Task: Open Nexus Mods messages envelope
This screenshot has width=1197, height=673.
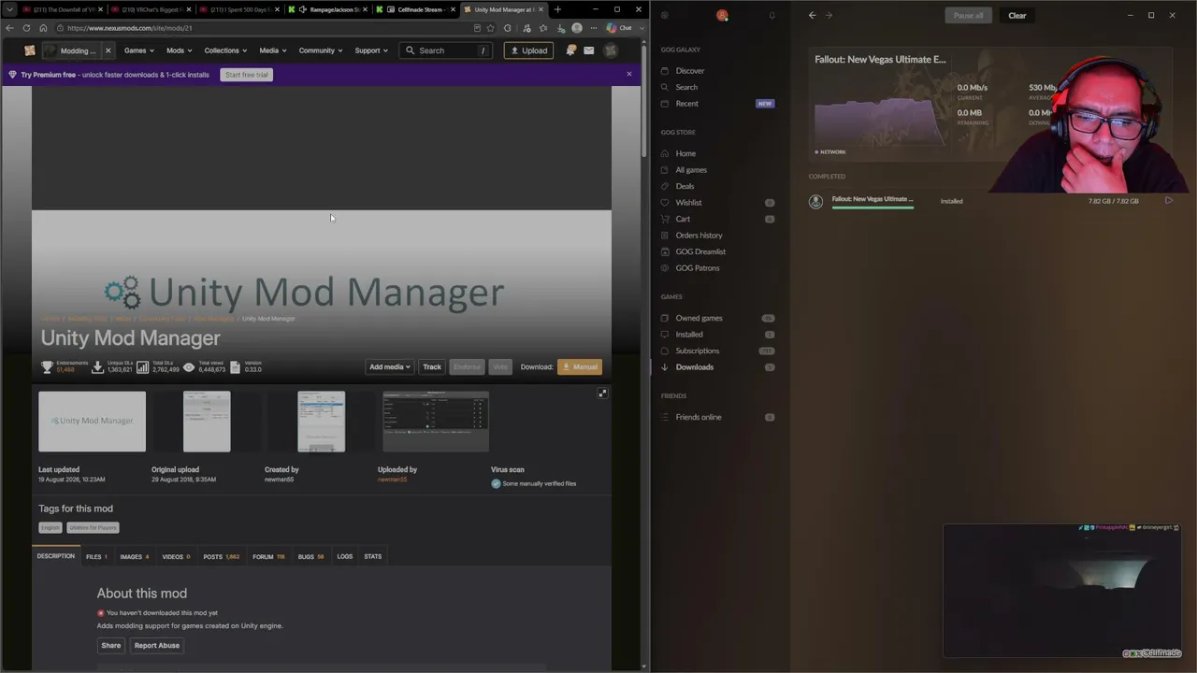Action: click(589, 50)
